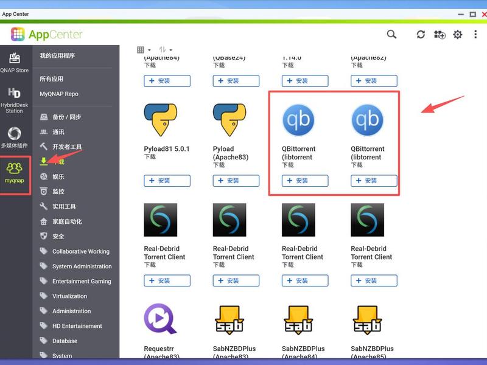Install Pyload (Apache83) with 安装 button
Screen dimensions: 487x365
pos(236,181)
